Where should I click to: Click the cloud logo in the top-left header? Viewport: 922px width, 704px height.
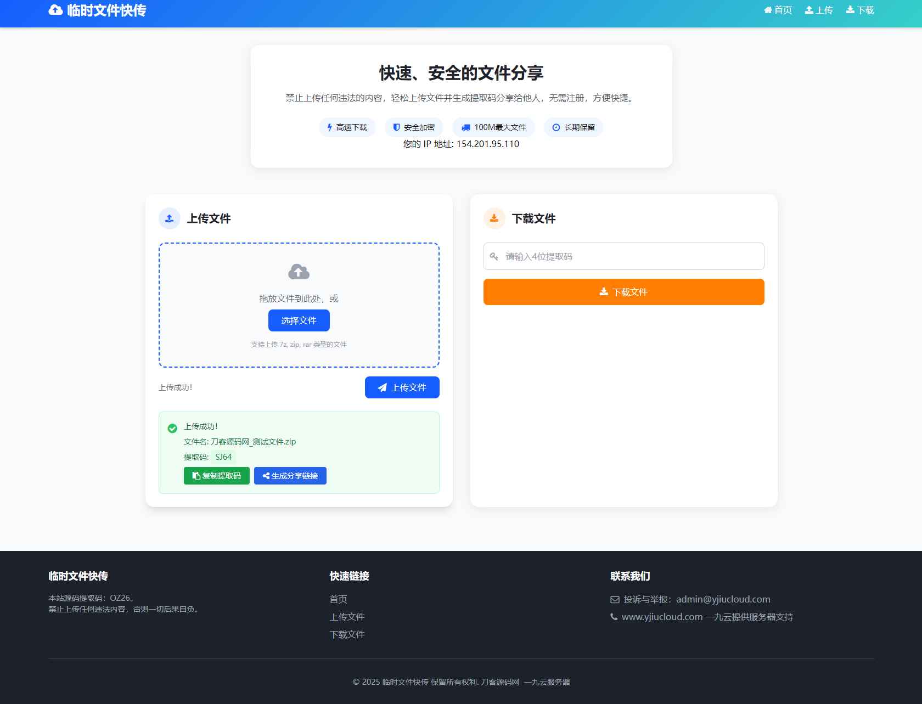[55, 9]
